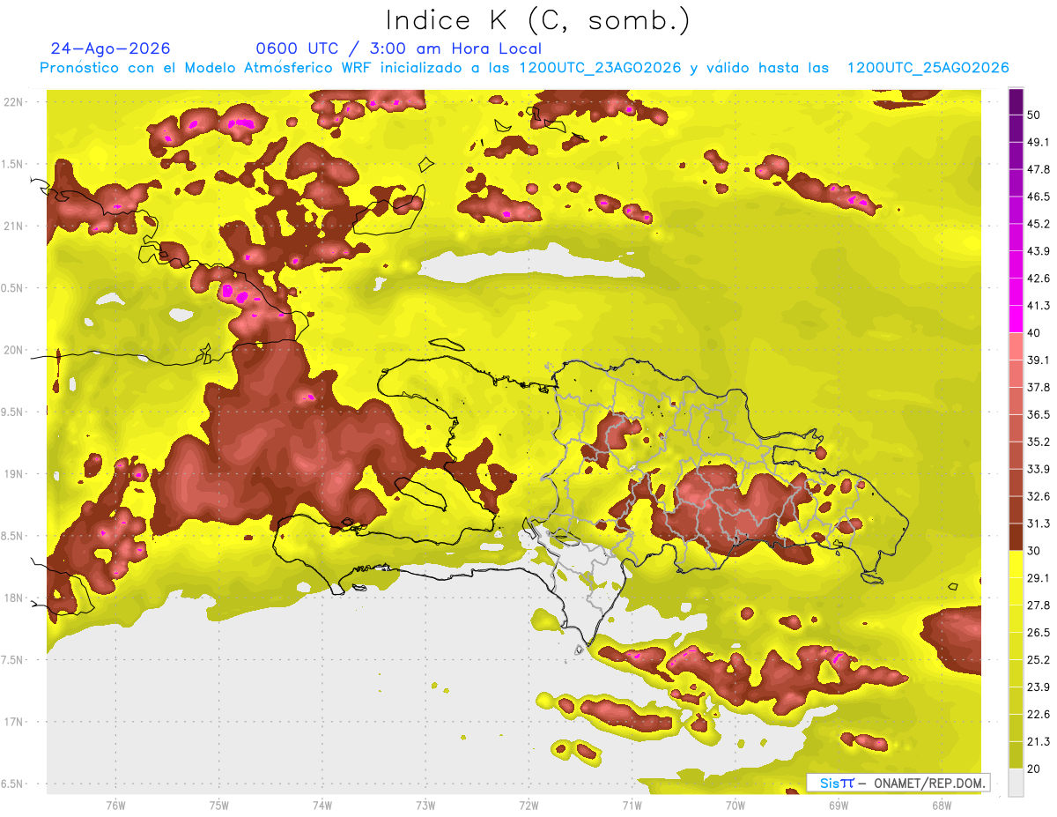1057x817 pixels.
Task: Click the legend value "39.1"
Action: click(1038, 360)
